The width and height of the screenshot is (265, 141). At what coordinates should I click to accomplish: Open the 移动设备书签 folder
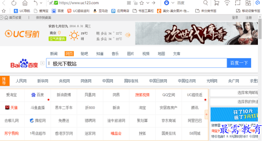click(x=248, y=11)
